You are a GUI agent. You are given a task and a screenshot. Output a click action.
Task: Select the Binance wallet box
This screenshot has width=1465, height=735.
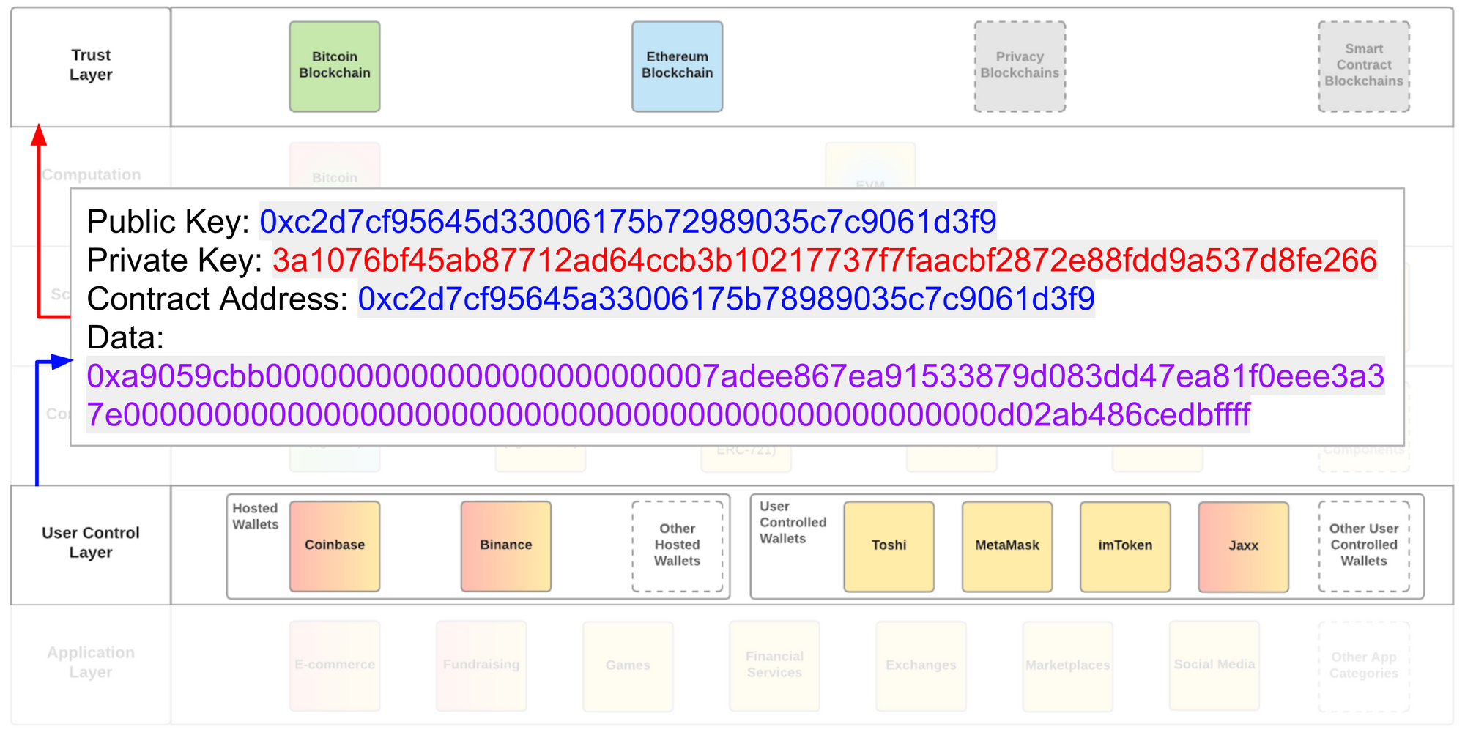point(506,546)
